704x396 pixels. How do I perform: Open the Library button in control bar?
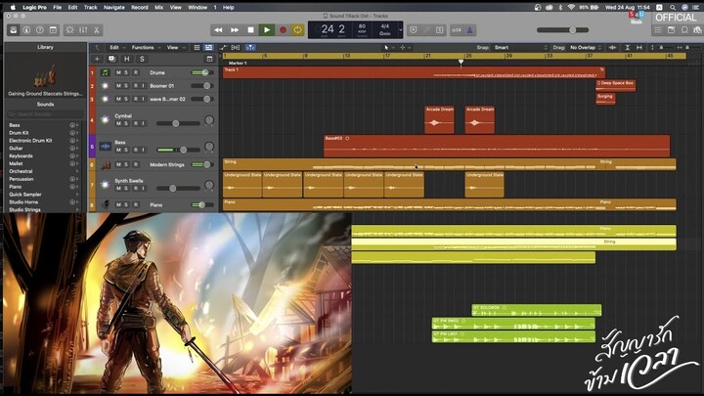(x=14, y=30)
